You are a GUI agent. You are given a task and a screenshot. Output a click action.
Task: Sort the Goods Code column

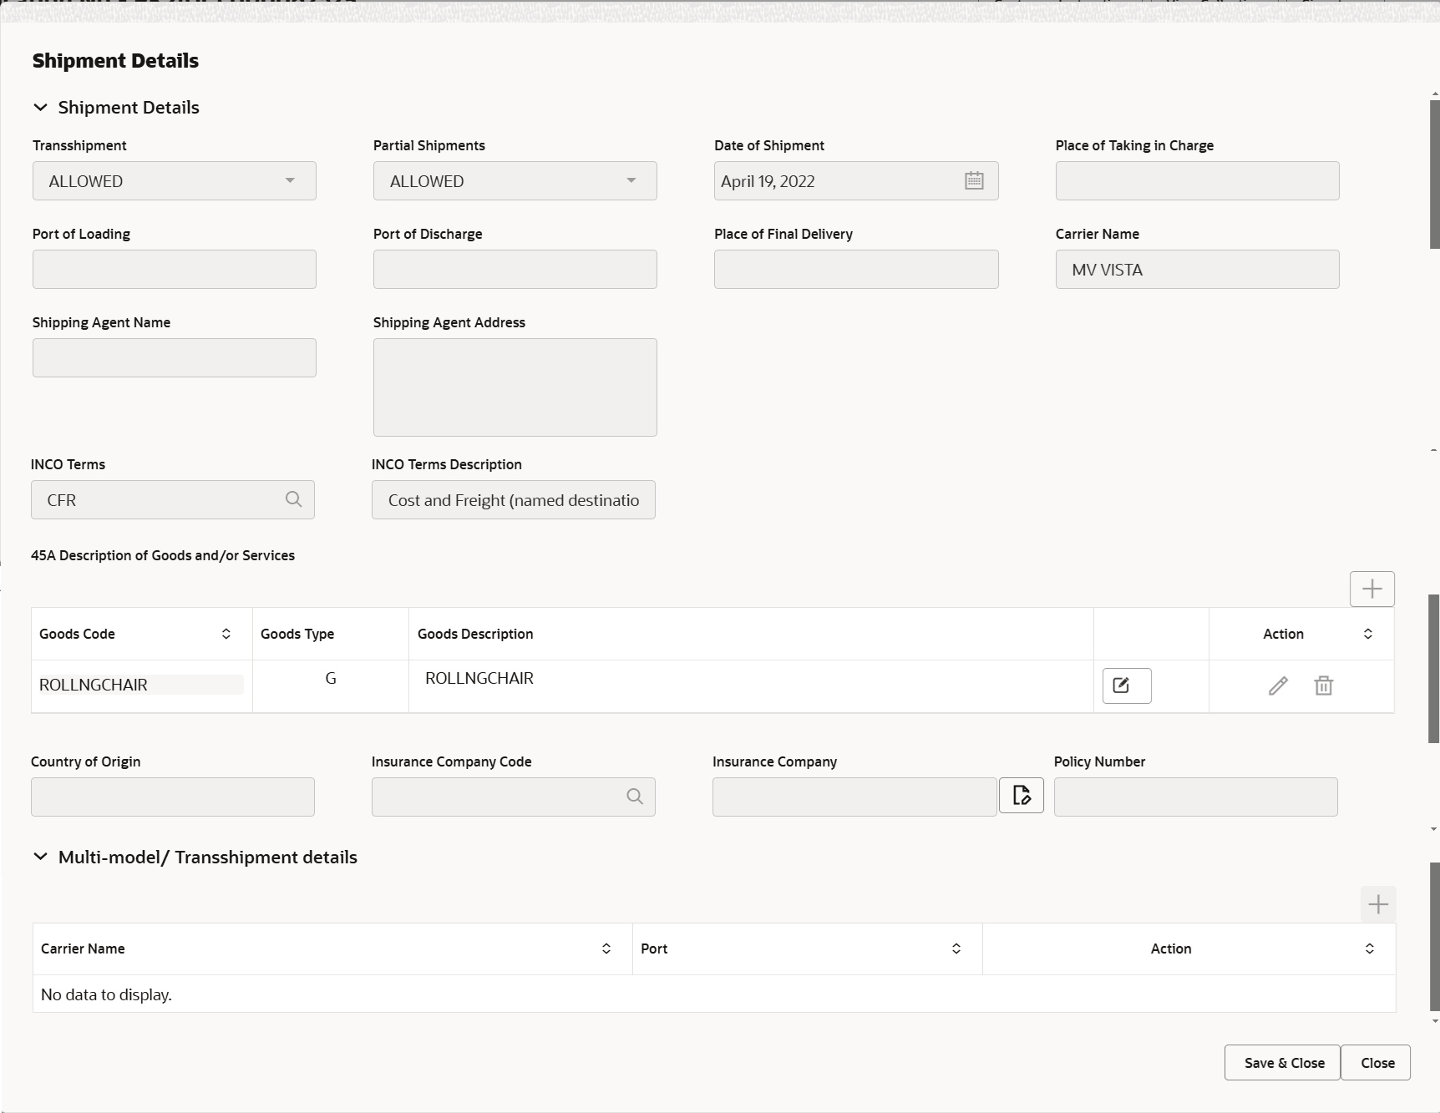[x=226, y=634]
